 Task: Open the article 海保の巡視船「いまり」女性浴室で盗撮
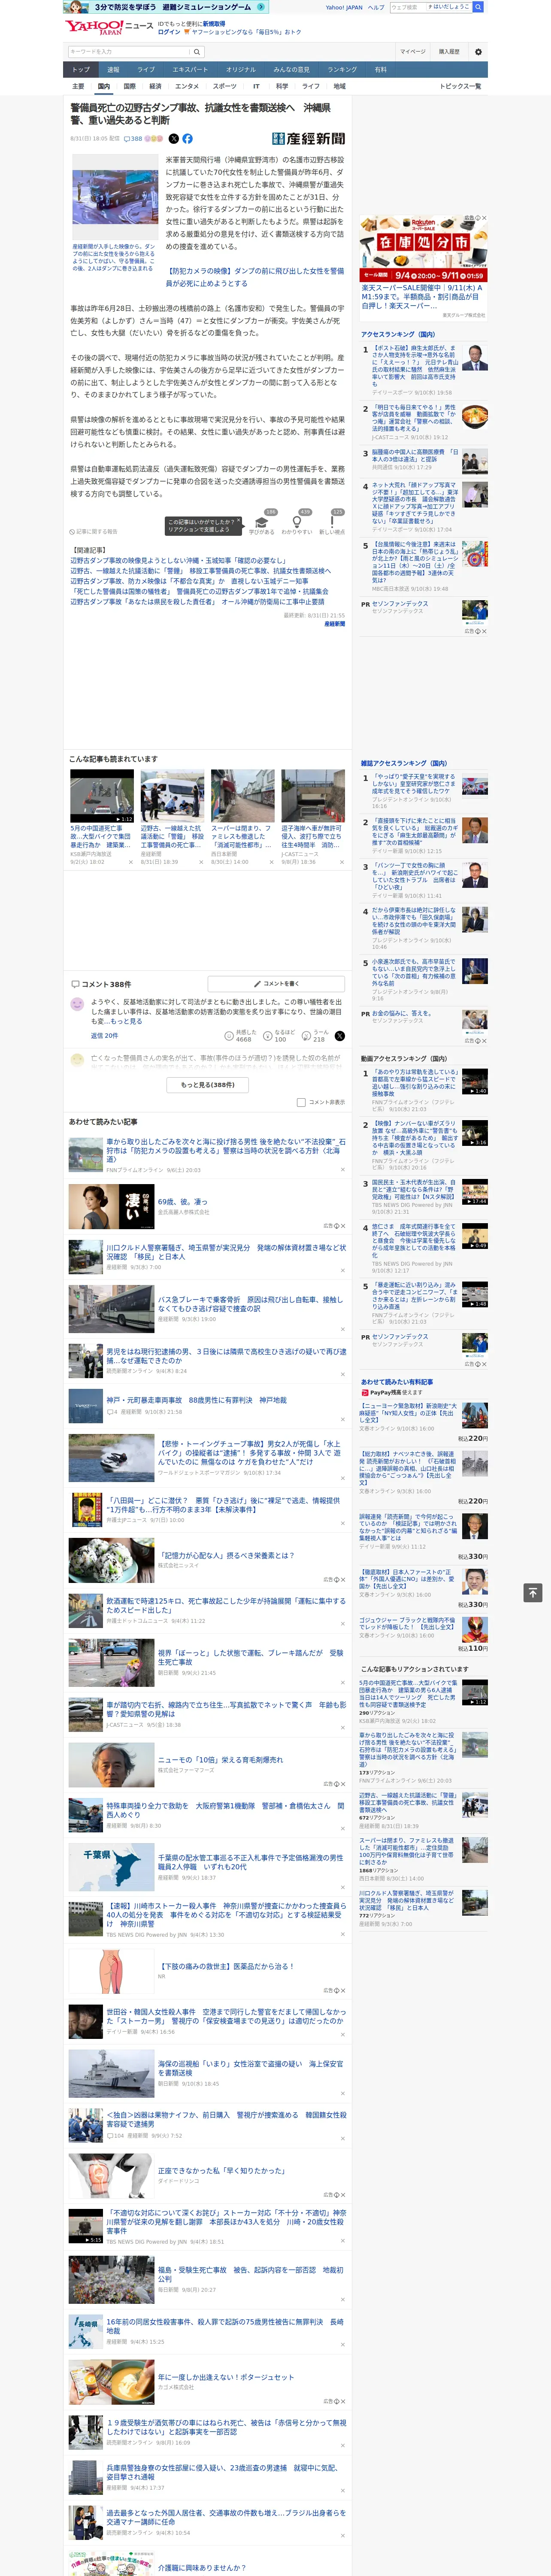click(x=250, y=2068)
